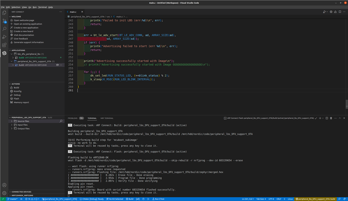
Task: Open the Help menu
Action: coord(51,7)
